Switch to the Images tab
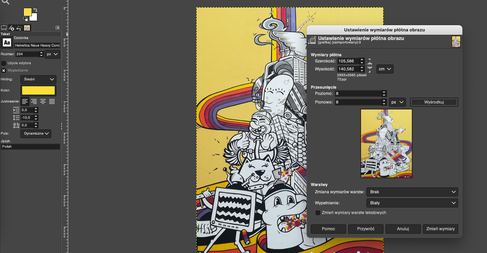The height and width of the screenshot is (253, 487). (27, 28)
